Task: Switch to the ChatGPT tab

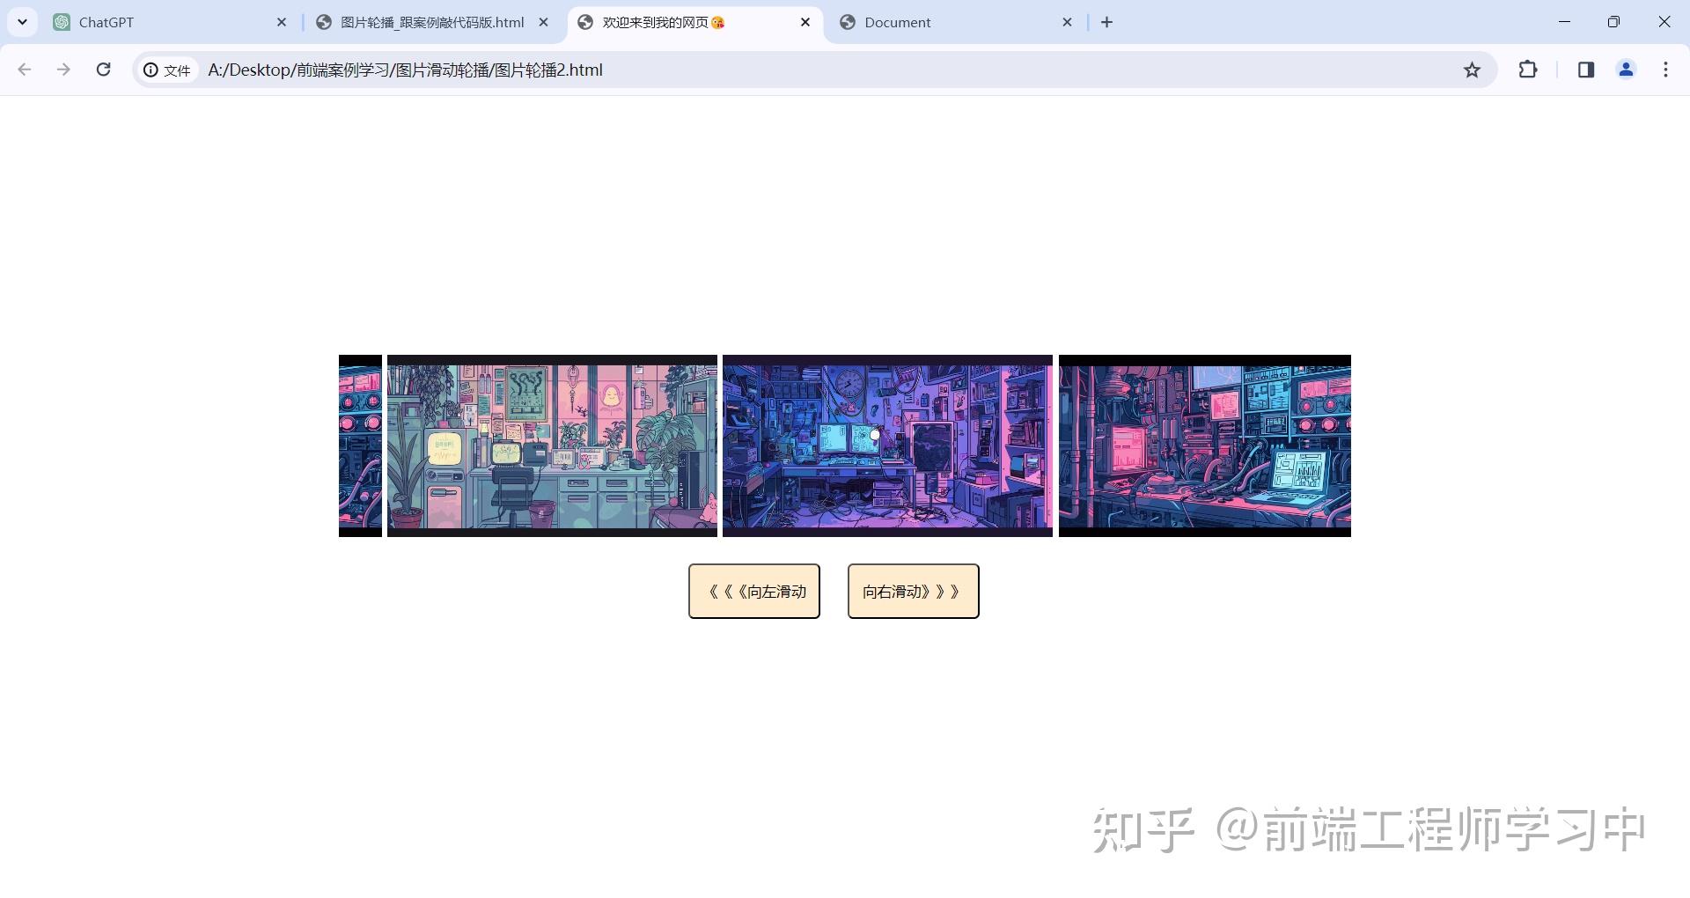Action: (x=171, y=23)
